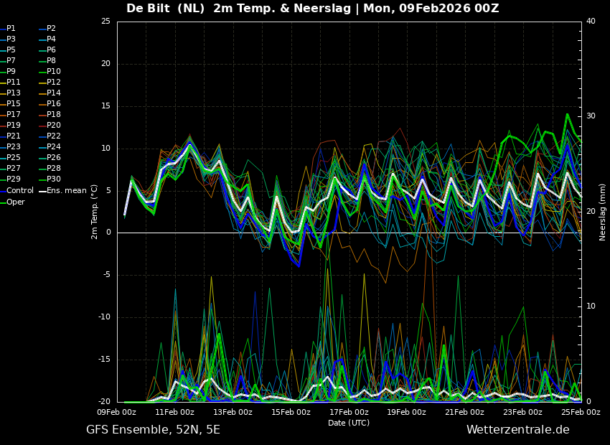
Task: Click the Control run legend label
Action: pos(20,191)
